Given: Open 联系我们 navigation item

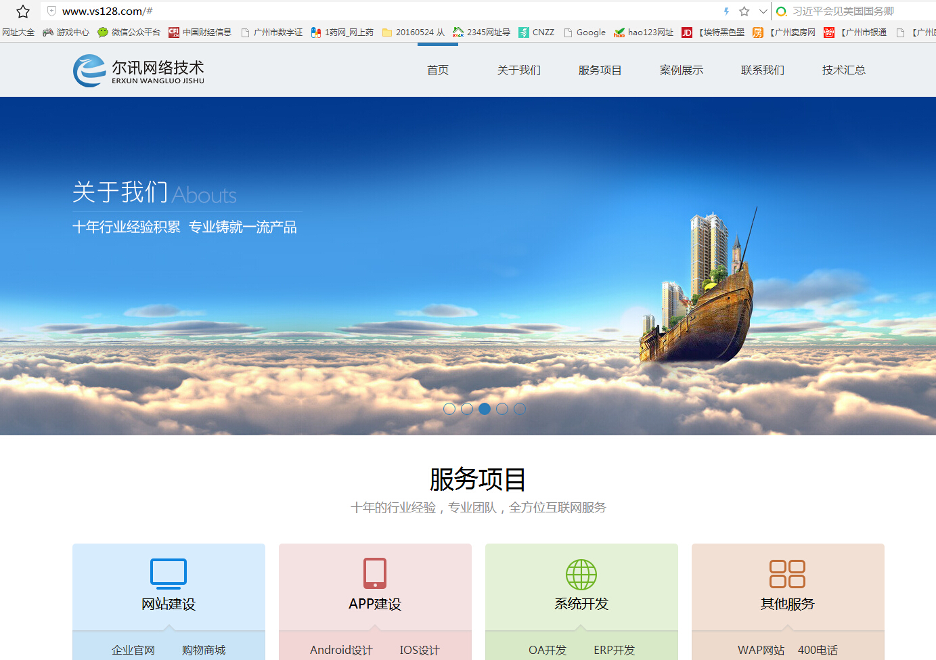Looking at the screenshot, I should click(x=763, y=70).
